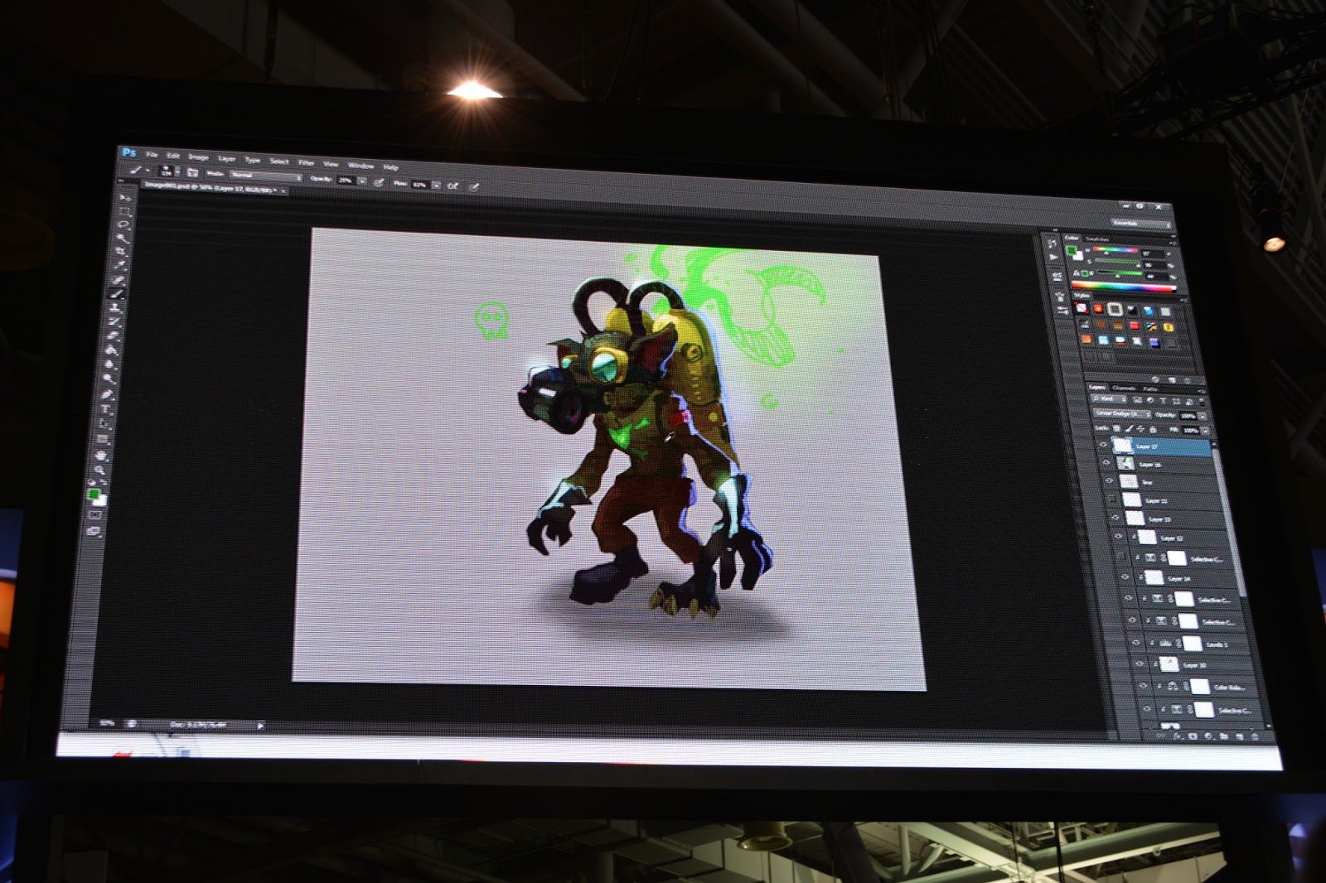The width and height of the screenshot is (1326, 883).
Task: Click the brush Opacity value field
Action: (346, 180)
